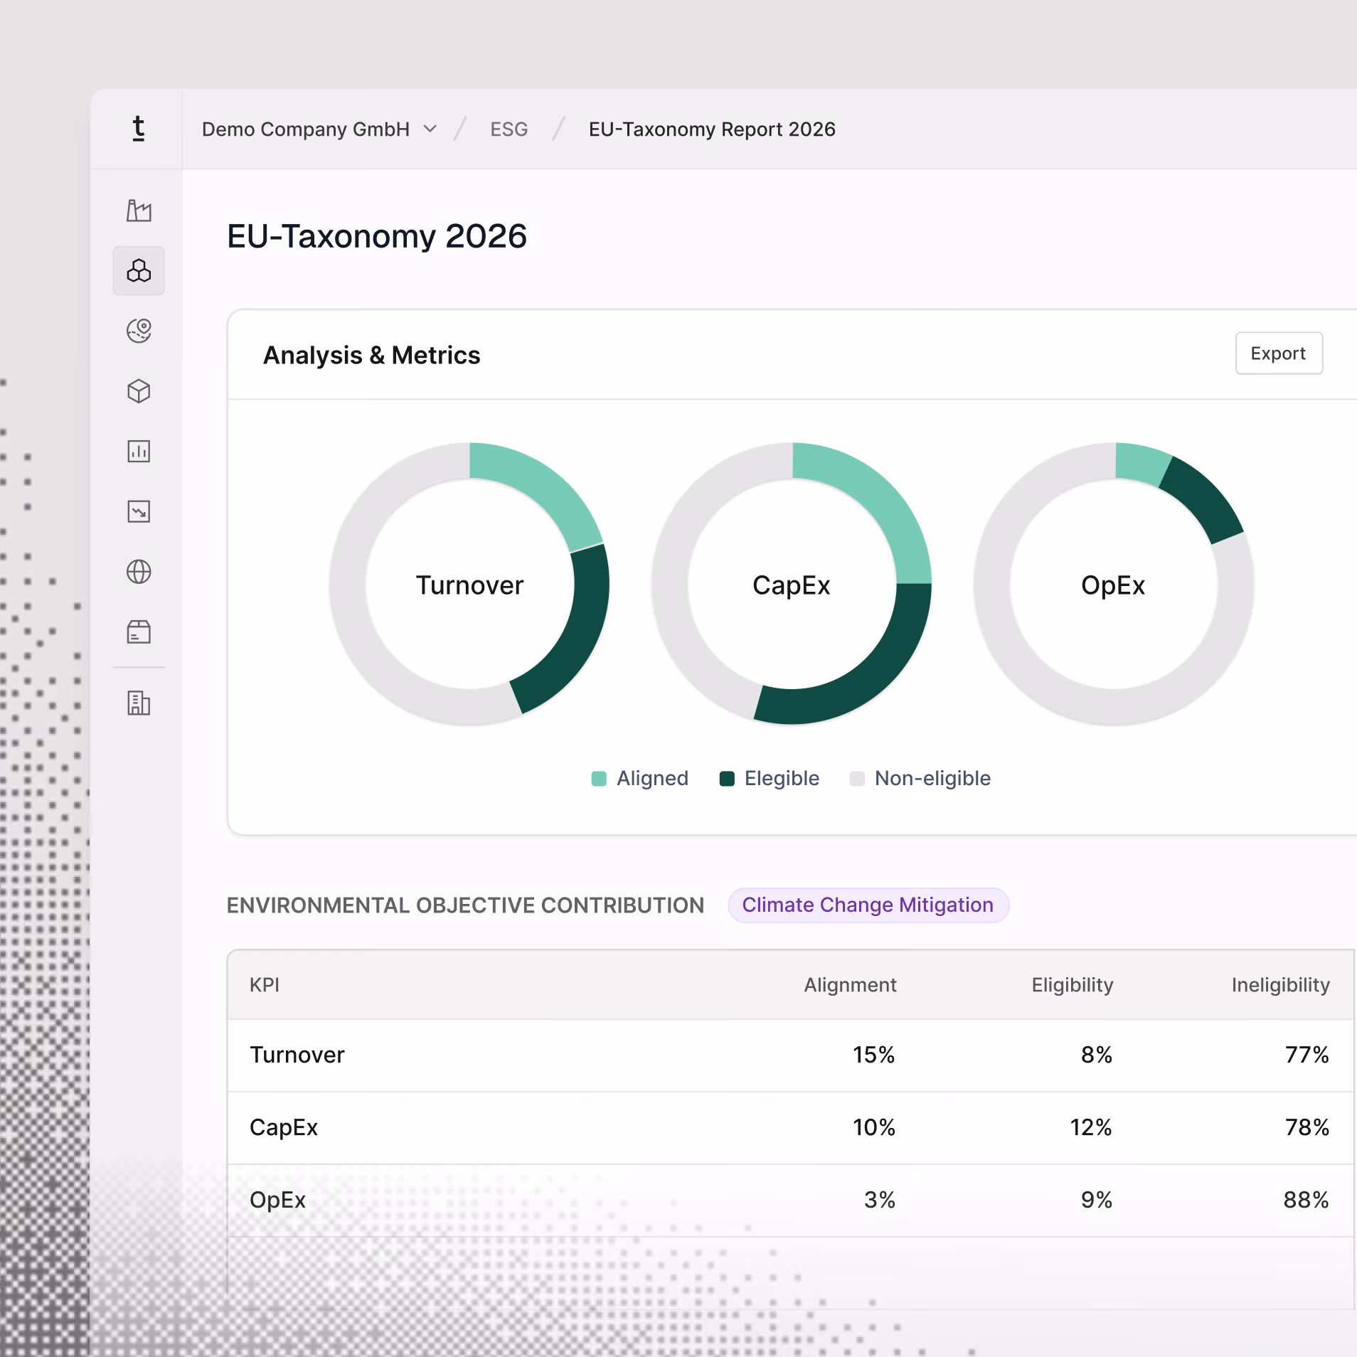
Task: Click the Turnover donut chart
Action: [x=469, y=584]
